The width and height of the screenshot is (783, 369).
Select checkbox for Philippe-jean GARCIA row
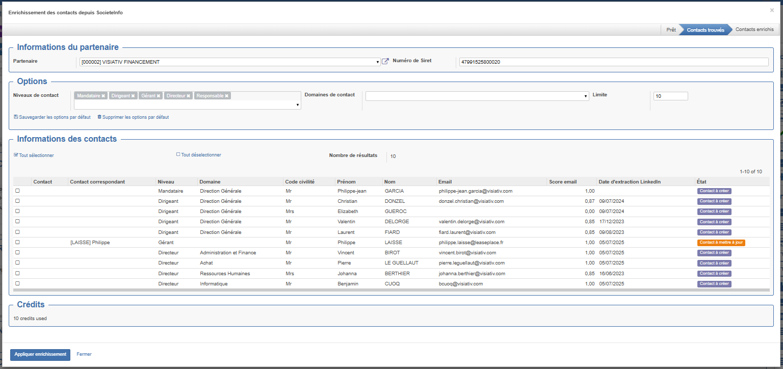pos(17,191)
